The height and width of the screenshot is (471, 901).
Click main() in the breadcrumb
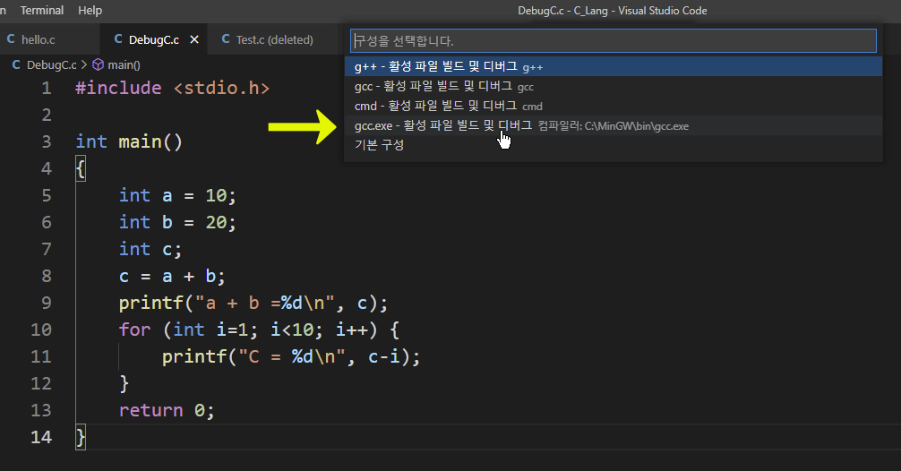pos(124,64)
